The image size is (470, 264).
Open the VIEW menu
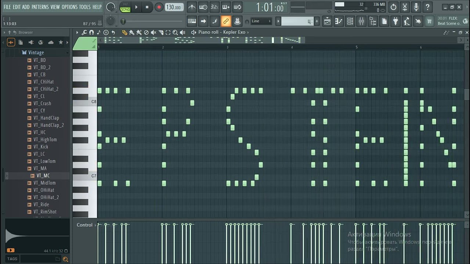point(55,7)
